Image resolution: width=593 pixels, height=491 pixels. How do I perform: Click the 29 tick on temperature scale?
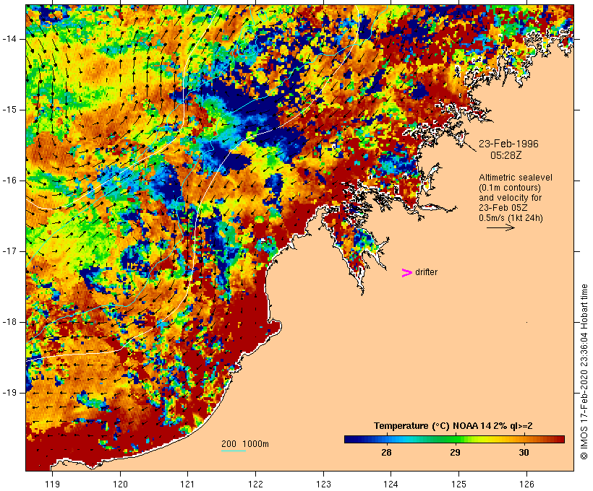tap(455, 452)
